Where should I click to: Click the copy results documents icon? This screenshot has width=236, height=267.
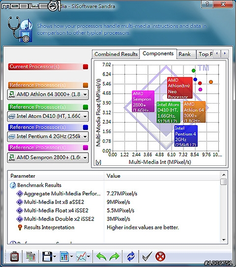pyautogui.click(x=30, y=256)
